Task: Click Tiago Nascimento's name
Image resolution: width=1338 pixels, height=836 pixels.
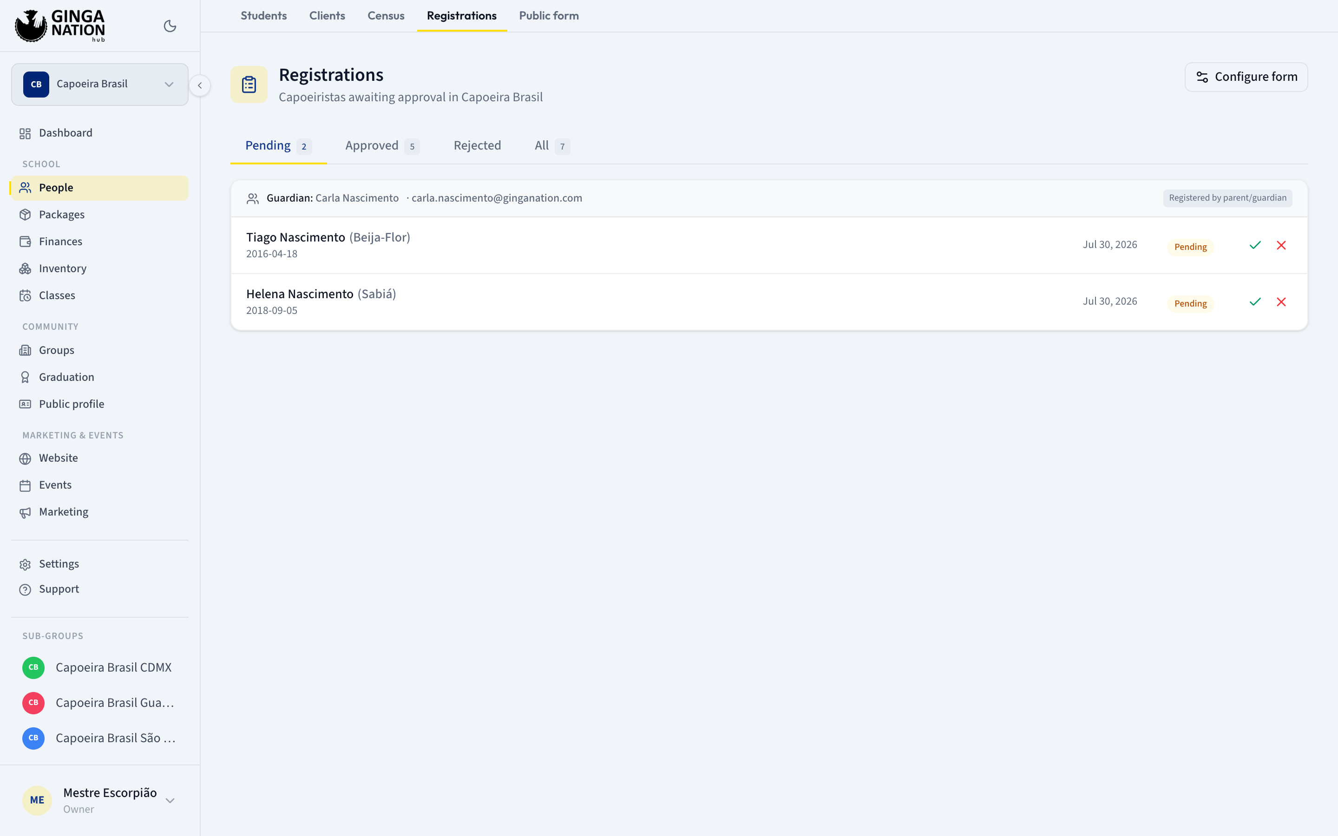Action: (x=295, y=238)
